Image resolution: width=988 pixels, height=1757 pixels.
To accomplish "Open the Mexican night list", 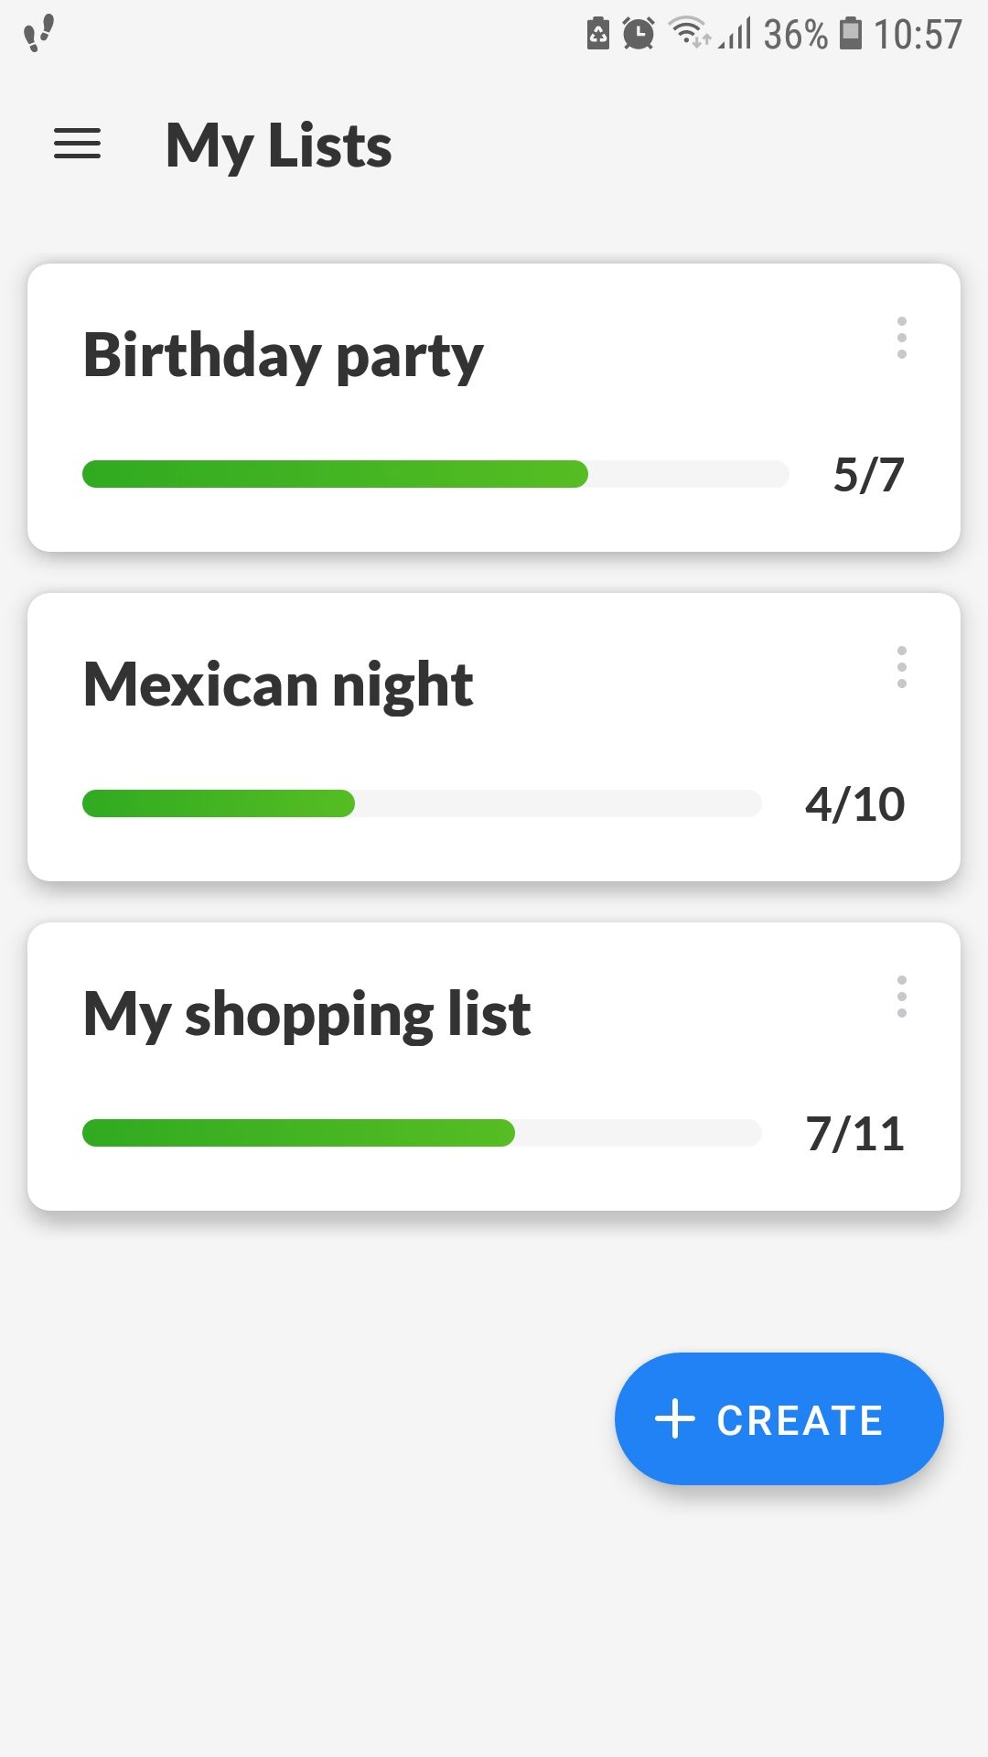I will 278,684.
